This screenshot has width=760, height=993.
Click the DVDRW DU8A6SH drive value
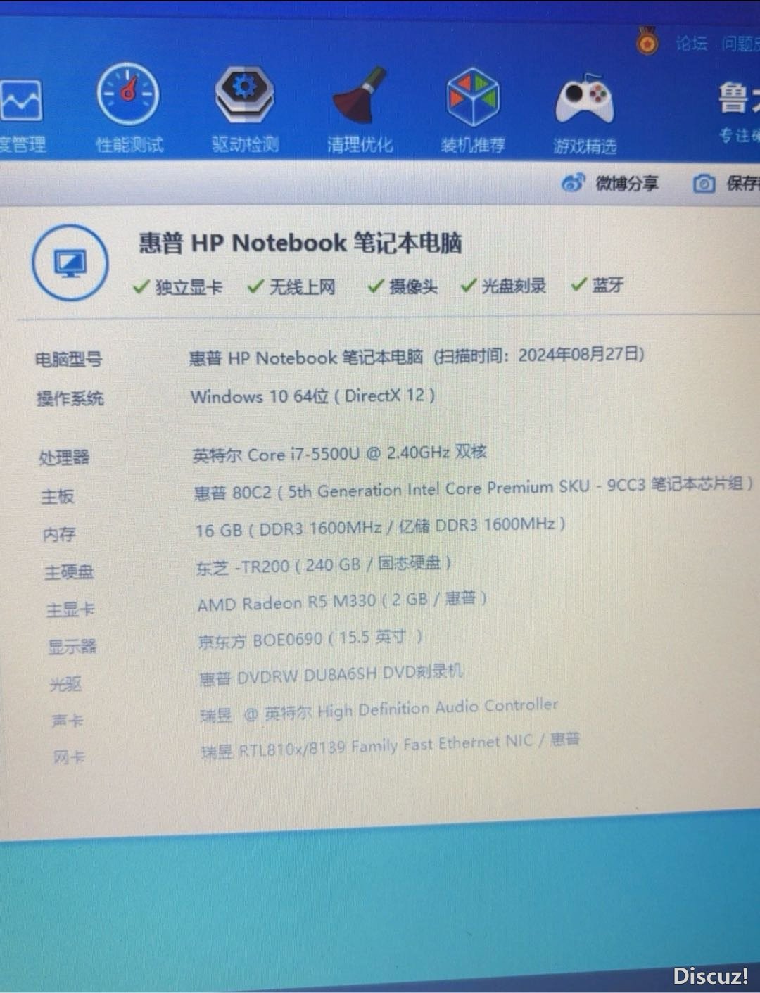pyautogui.click(x=331, y=675)
